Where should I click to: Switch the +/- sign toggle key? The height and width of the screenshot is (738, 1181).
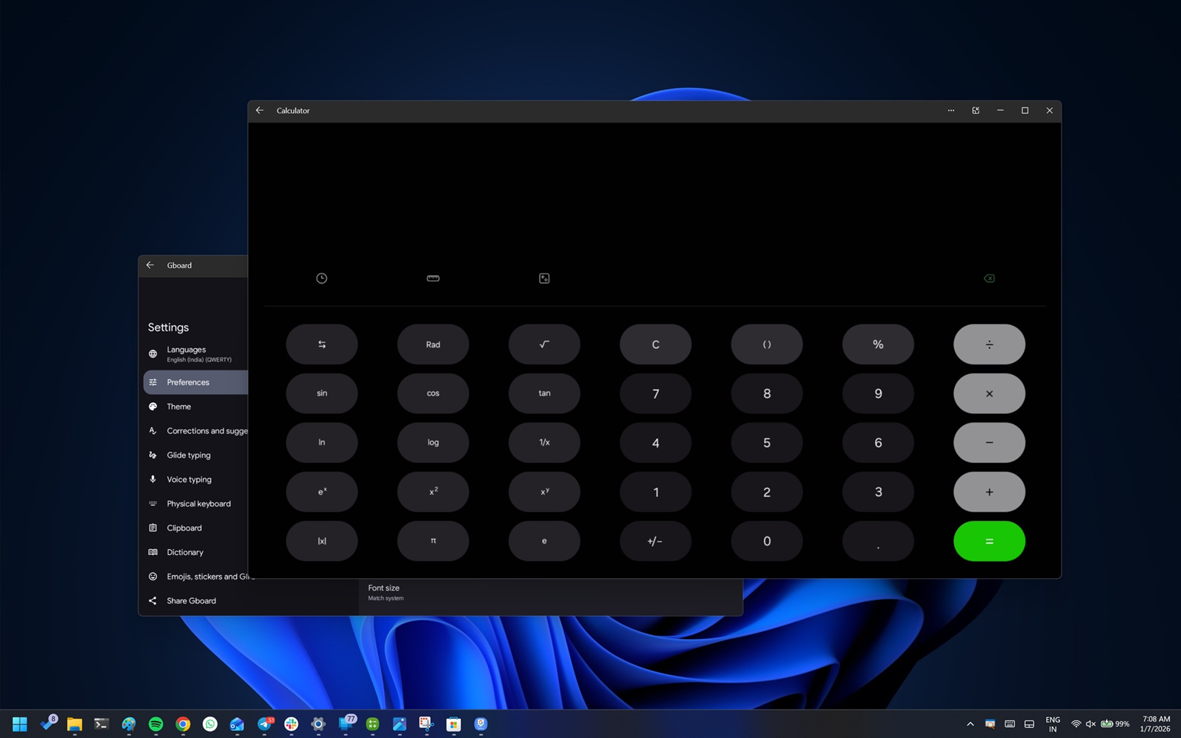tap(655, 541)
